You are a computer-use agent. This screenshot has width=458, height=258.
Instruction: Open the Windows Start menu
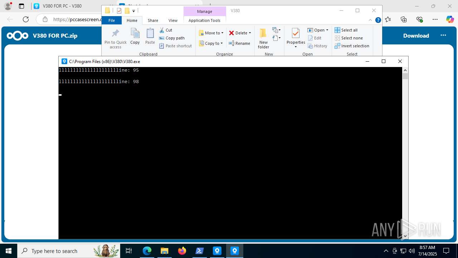pos(9,251)
